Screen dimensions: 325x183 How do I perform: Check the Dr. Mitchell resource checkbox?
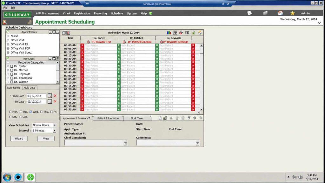tap(12, 70)
